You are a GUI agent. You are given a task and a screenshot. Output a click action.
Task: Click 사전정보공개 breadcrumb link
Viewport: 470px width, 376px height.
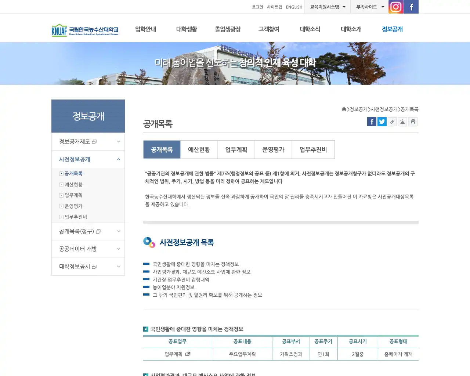tap(384, 109)
